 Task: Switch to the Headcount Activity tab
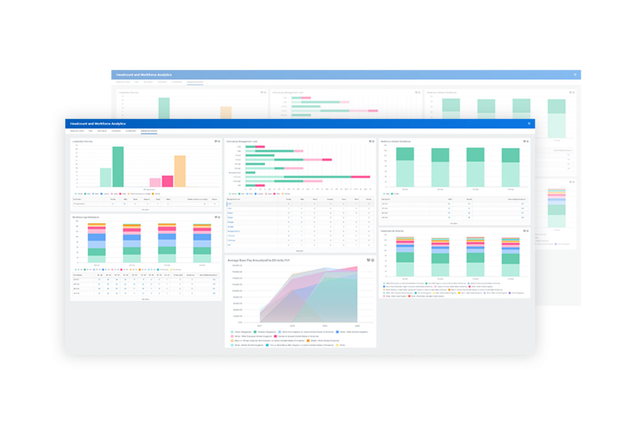[x=77, y=131]
